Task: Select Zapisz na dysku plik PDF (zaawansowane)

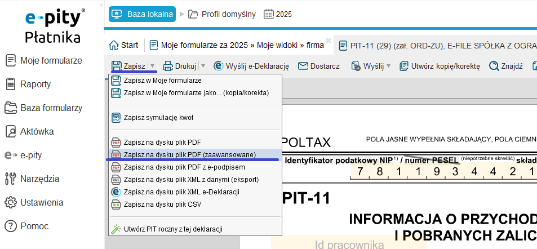Action: (189, 155)
